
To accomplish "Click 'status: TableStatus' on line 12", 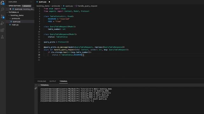I will 58,37.
